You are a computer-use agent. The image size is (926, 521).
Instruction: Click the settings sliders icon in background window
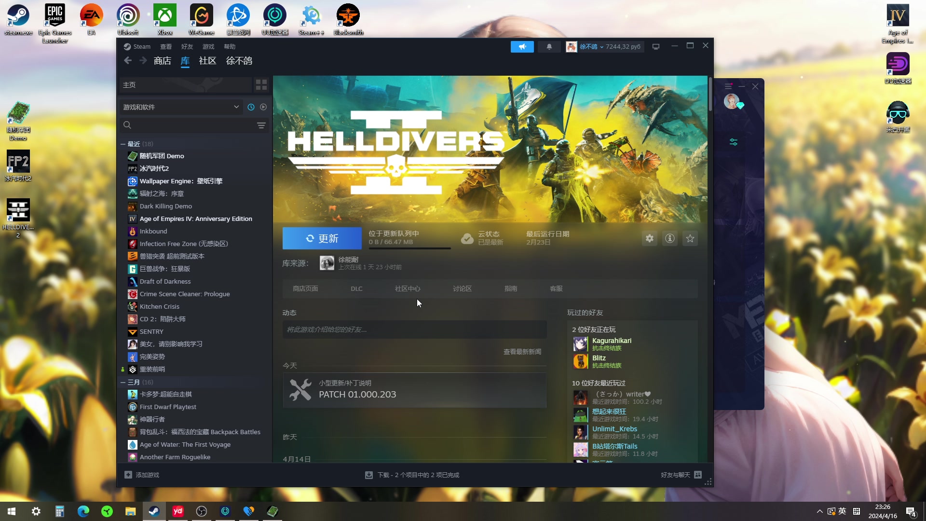(734, 142)
